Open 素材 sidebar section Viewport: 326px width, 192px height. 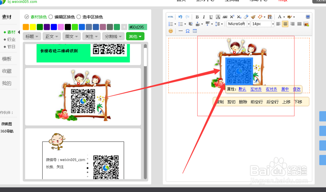7,17
